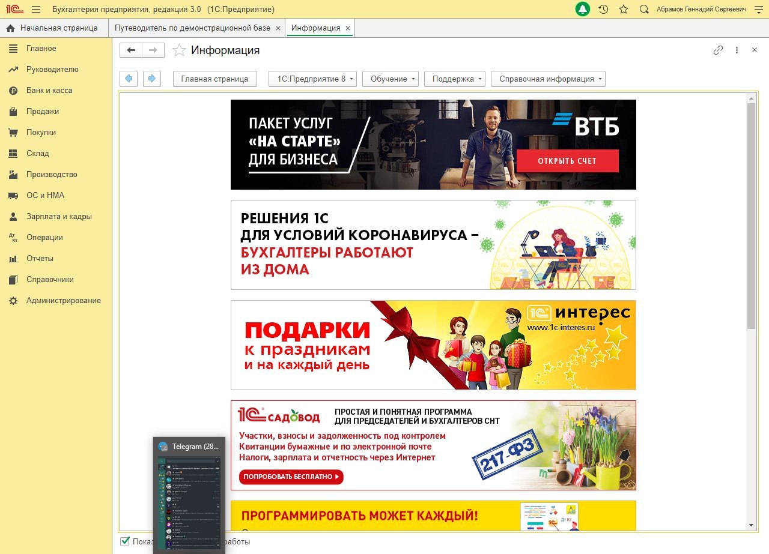Expand the Обучение dropdown
This screenshot has width=769, height=554.
pyautogui.click(x=390, y=79)
